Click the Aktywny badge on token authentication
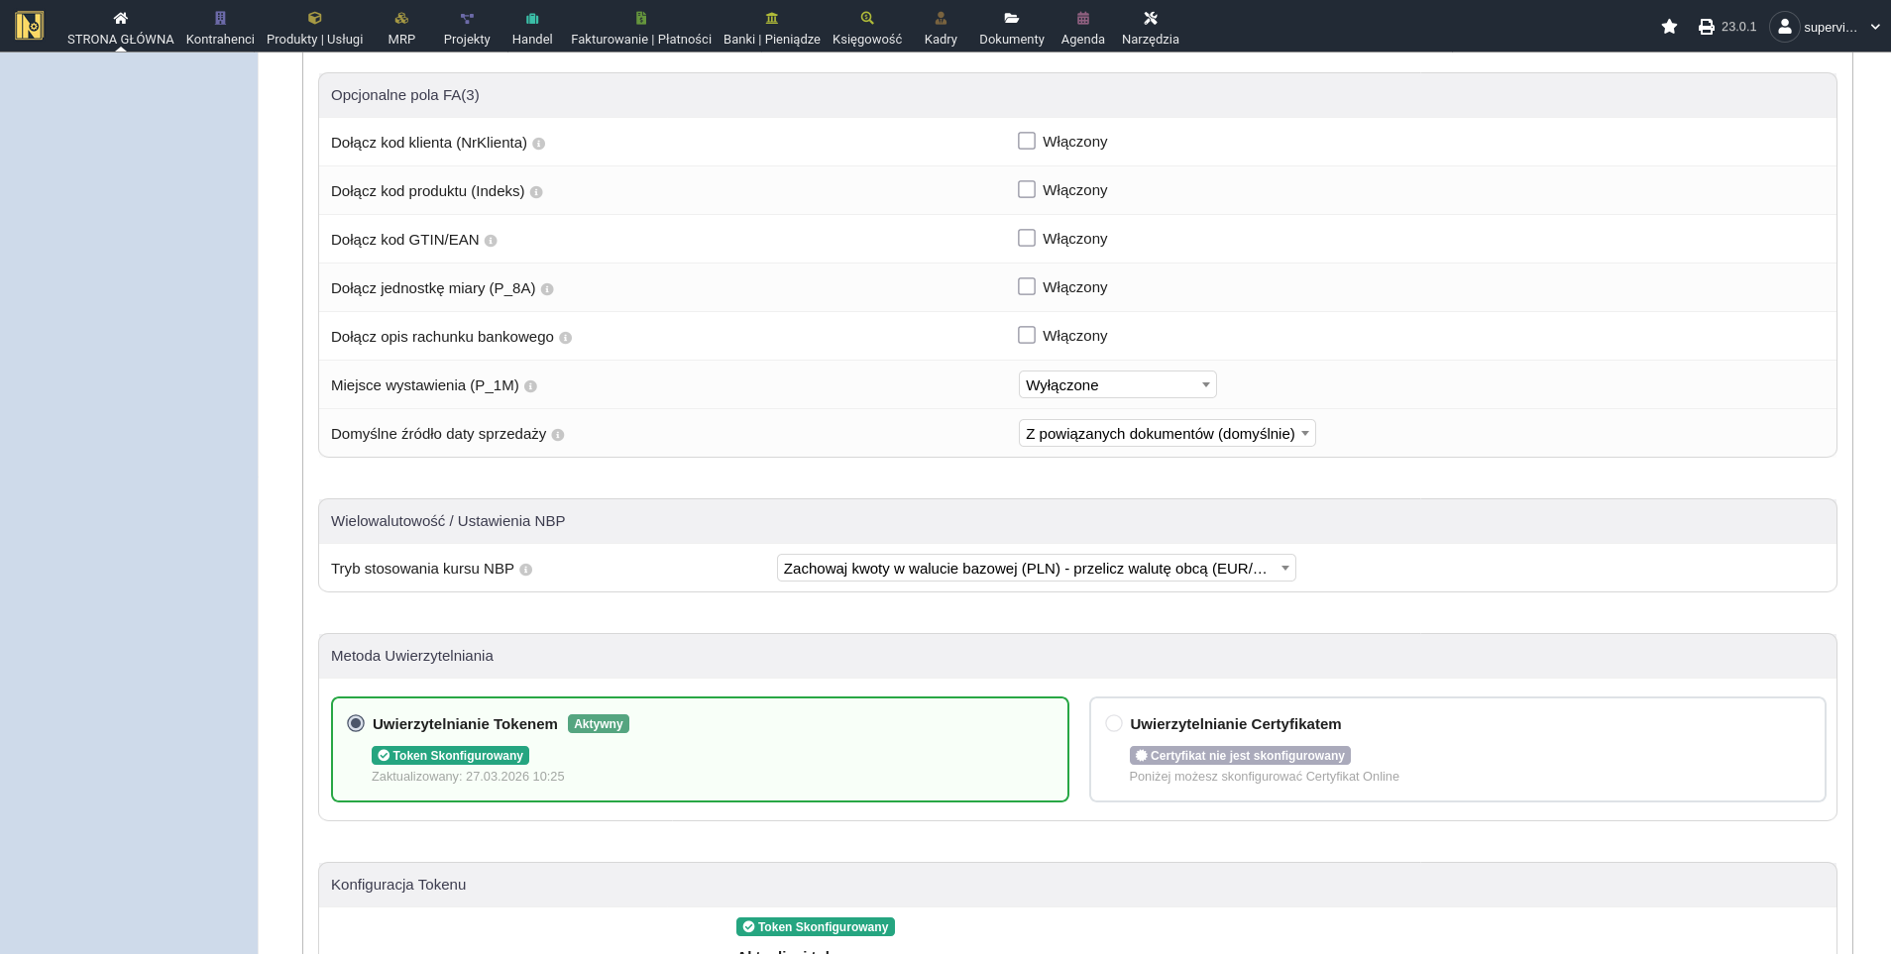This screenshot has width=1891, height=954. click(x=599, y=724)
